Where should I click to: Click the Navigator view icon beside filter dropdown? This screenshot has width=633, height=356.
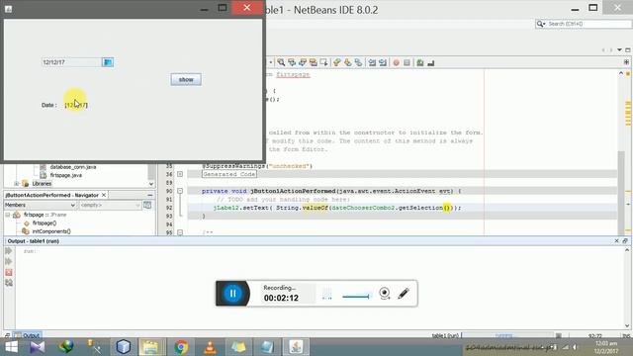click(x=147, y=205)
